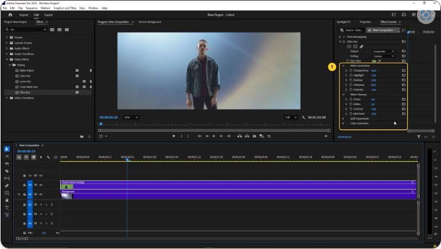Click the timeline zoom scrollbar at bottom
This screenshot has width=441, height=249.
tap(22, 239)
